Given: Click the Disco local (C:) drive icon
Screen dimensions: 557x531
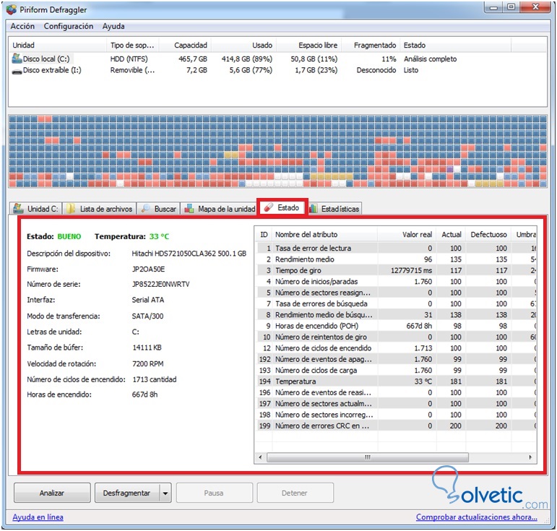Looking at the screenshot, I should tap(17, 59).
